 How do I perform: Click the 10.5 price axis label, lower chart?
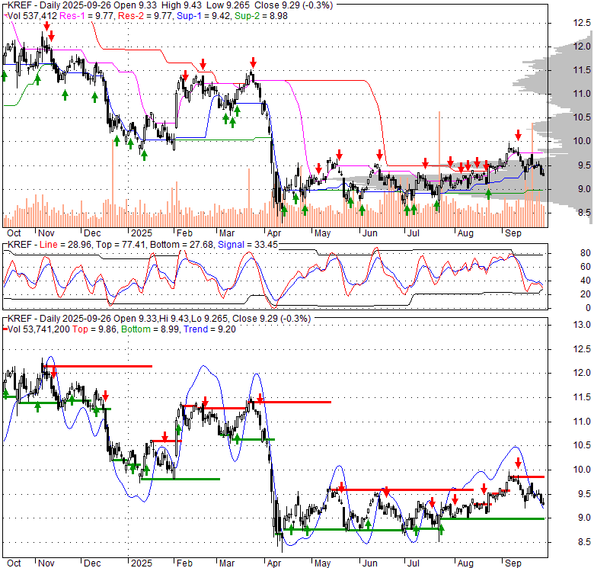pos(582,445)
